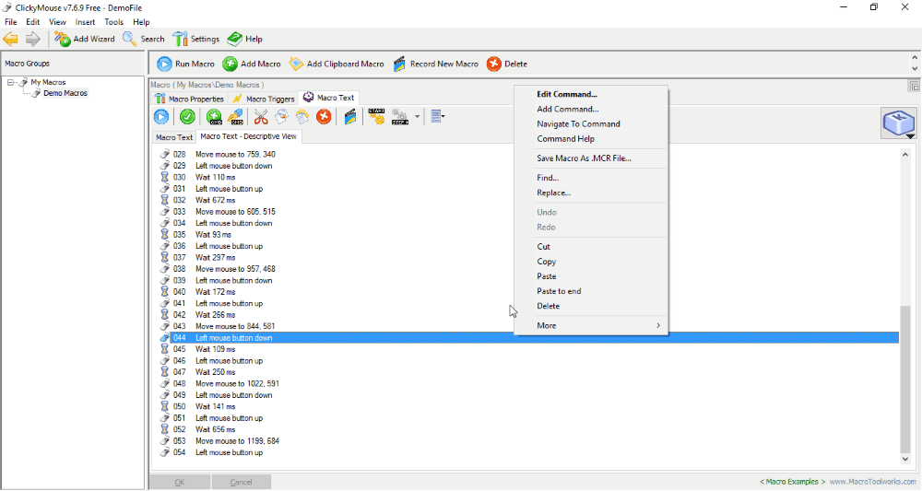Click the scissors cut icon
The height and width of the screenshot is (491, 922).
[261, 117]
